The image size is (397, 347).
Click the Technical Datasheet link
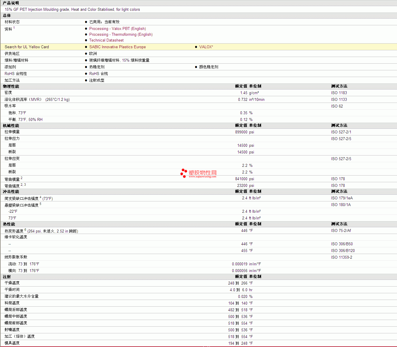[x=106, y=40]
